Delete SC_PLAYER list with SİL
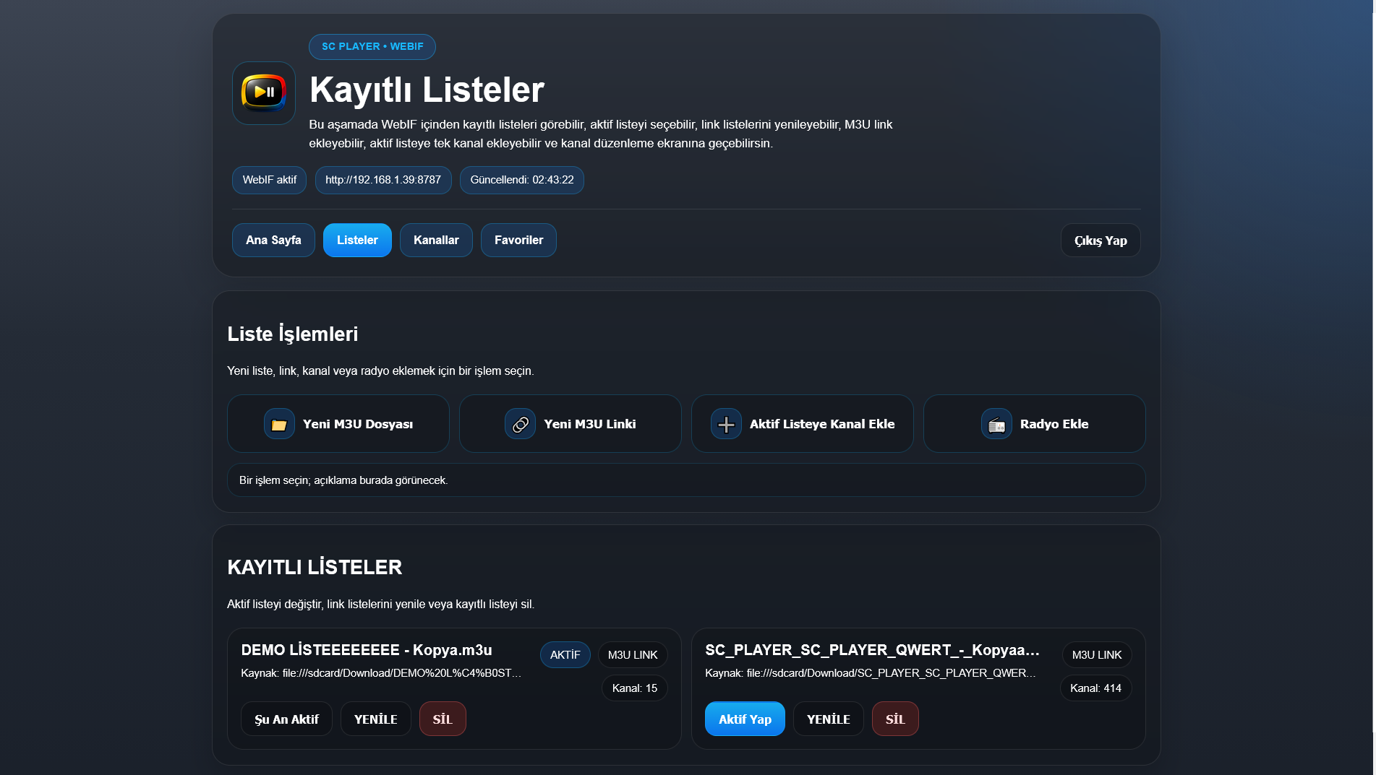Screen dimensions: 1376x775 click(x=895, y=719)
